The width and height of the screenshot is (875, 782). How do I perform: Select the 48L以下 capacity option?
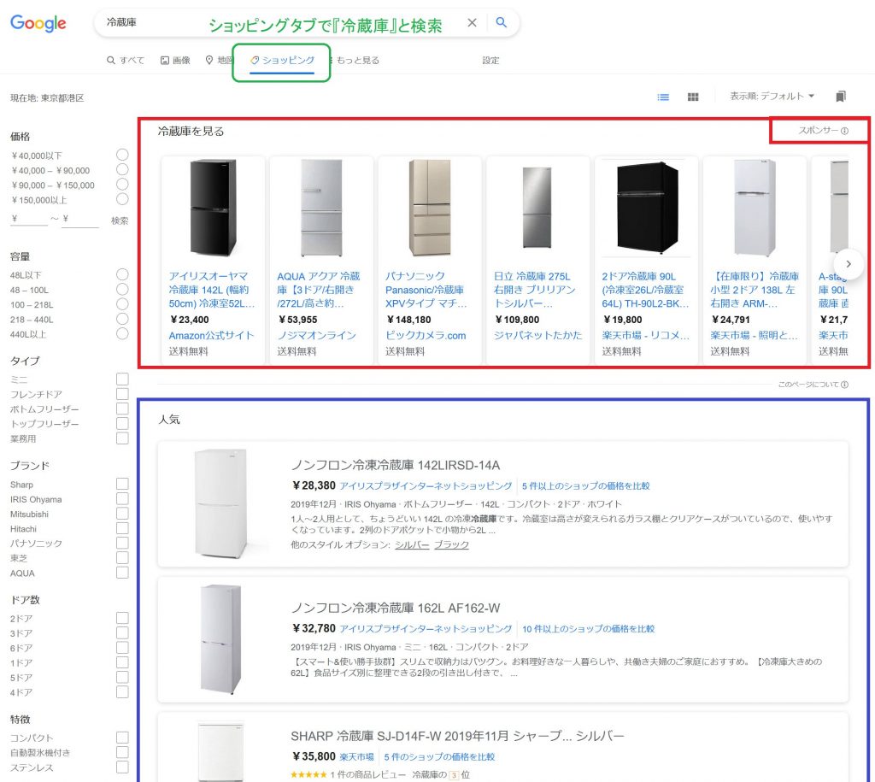[122, 274]
